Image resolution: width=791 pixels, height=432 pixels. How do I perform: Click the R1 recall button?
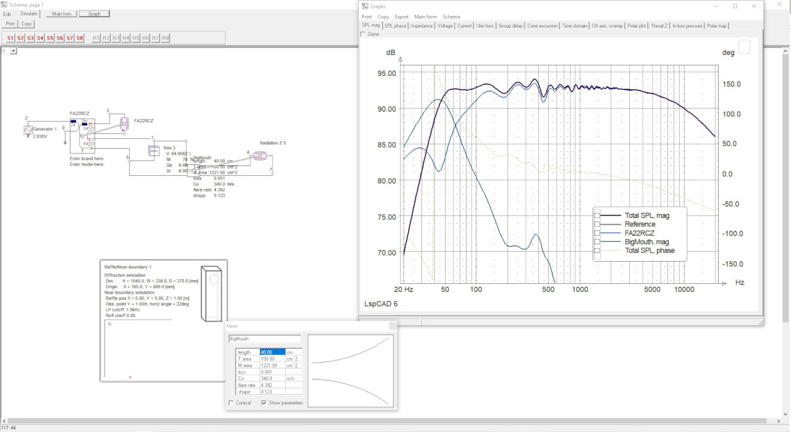[x=96, y=38]
